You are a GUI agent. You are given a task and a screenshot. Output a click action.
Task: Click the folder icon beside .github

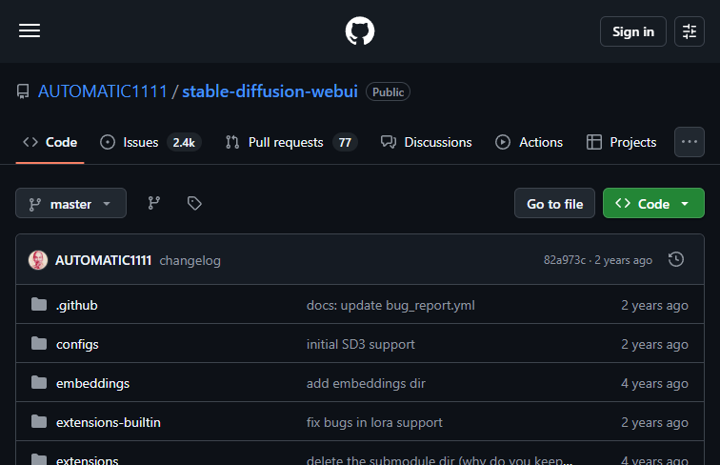[39, 304]
